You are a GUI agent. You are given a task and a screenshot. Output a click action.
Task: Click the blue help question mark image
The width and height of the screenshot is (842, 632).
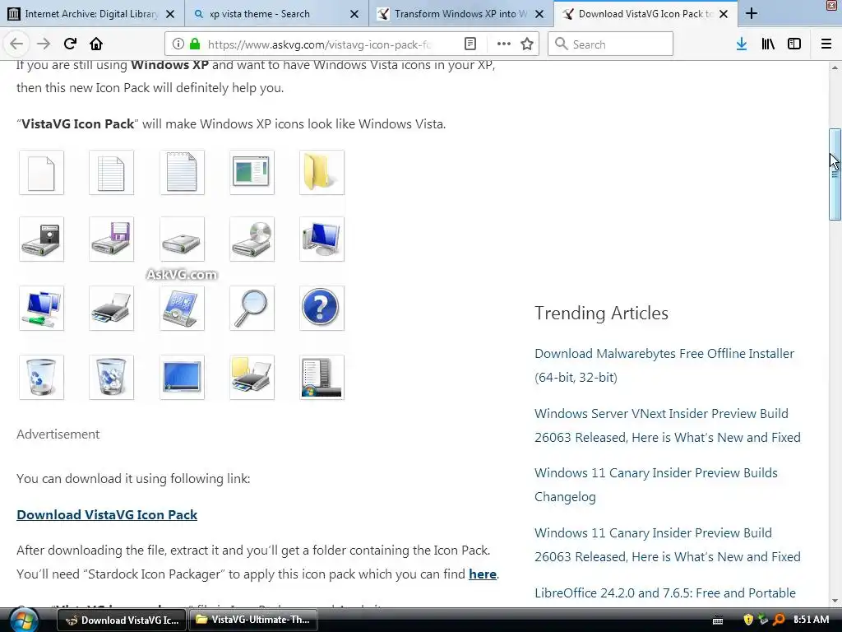tap(322, 308)
